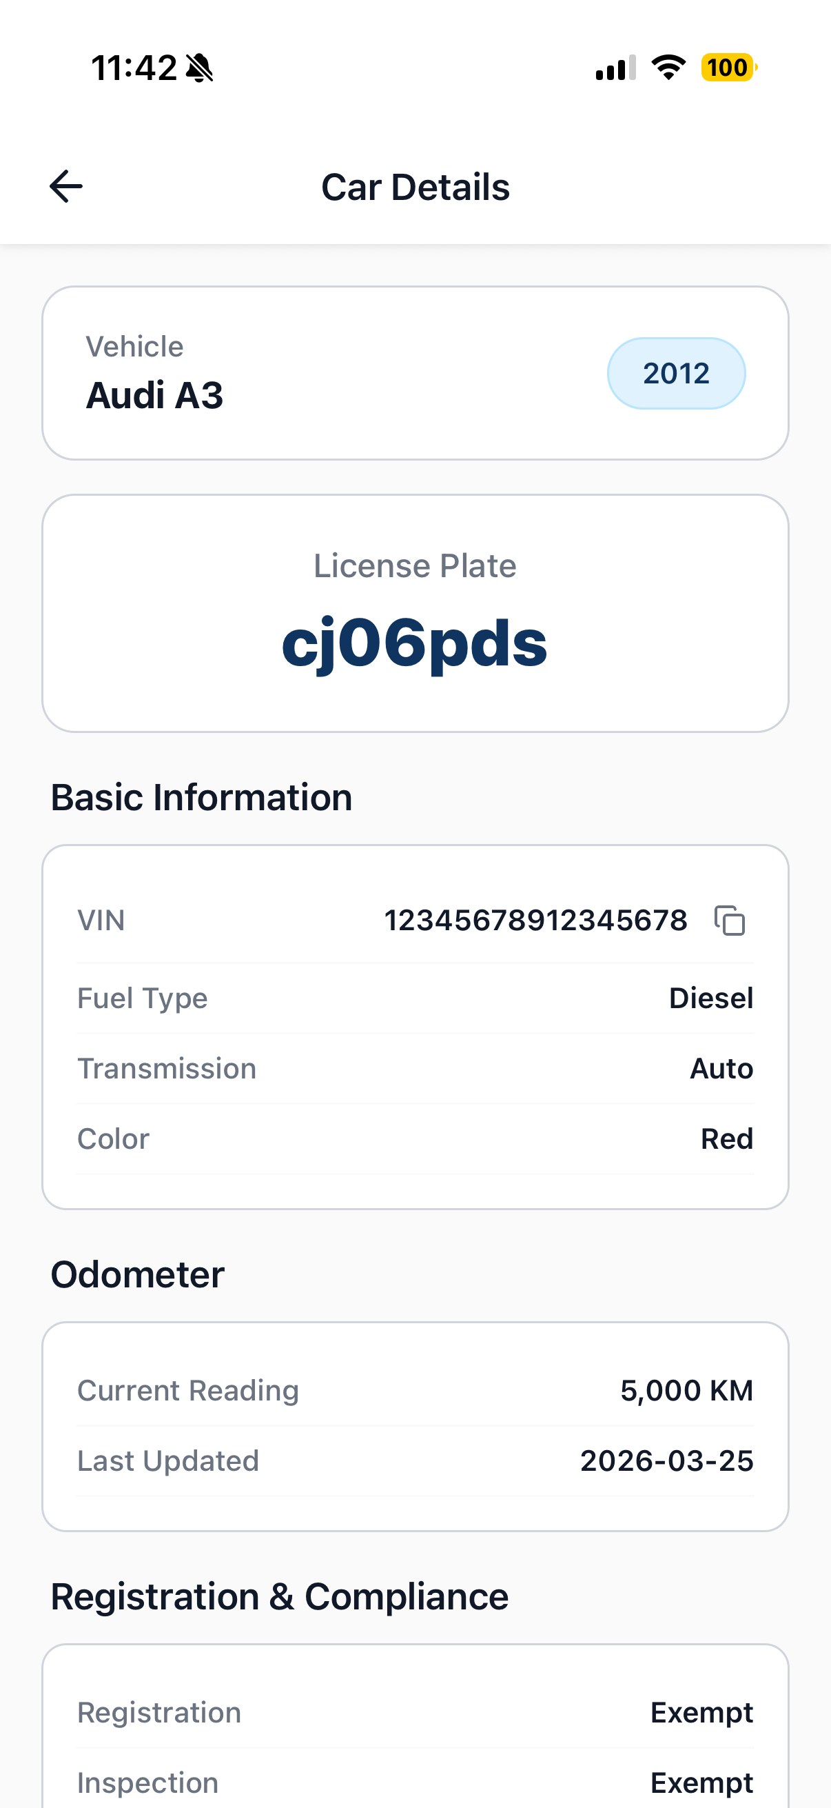Tap the Wi-Fi status icon

[x=668, y=68]
